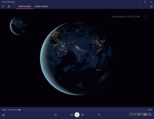Click the seek bar handle
Viewport: 154px width, 119px height.
pos(20,110)
